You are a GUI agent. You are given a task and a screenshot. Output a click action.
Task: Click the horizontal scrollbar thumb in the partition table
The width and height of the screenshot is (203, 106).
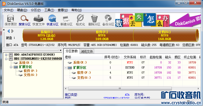pyautogui.click(x=120, y=89)
